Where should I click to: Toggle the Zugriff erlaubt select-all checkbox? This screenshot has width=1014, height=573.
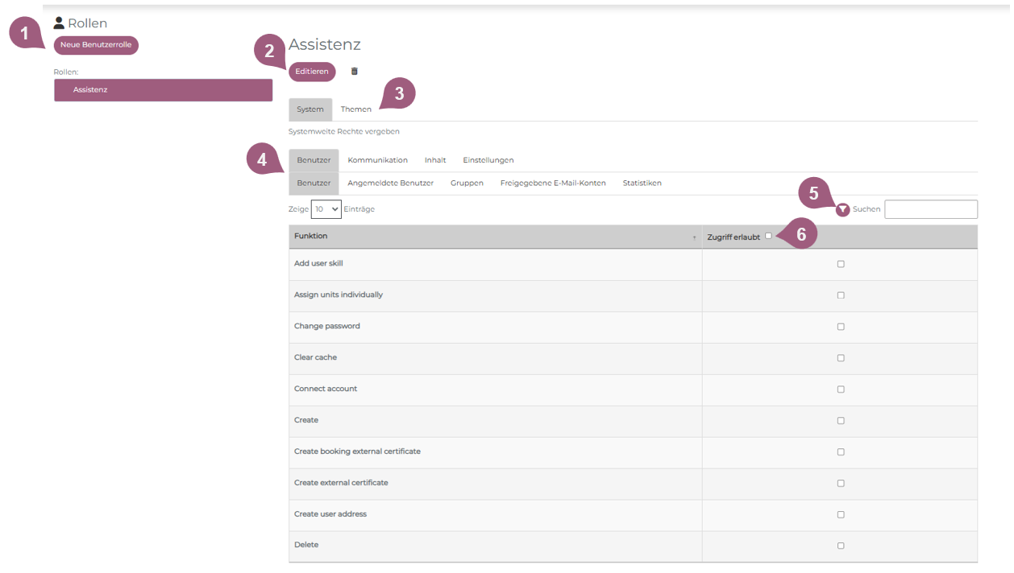coord(768,236)
